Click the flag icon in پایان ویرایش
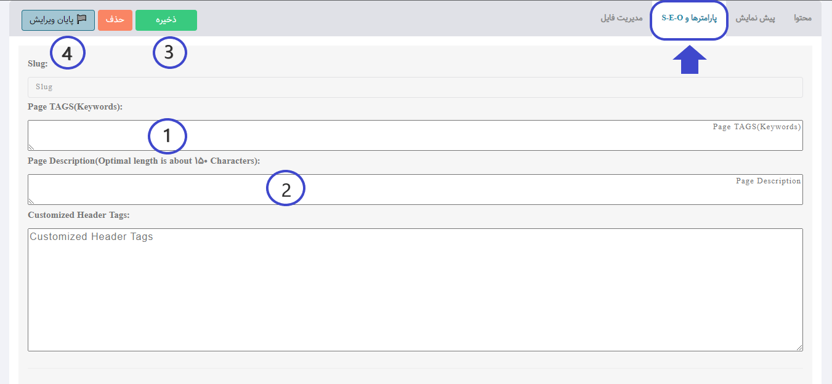 [x=81, y=20]
